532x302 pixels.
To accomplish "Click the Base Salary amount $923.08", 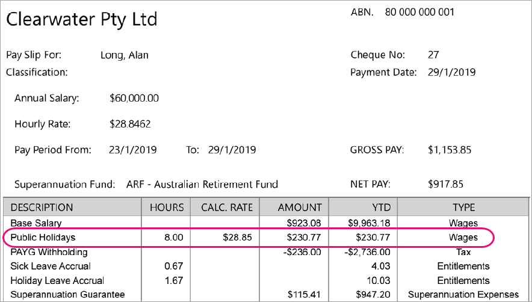I will point(305,223).
